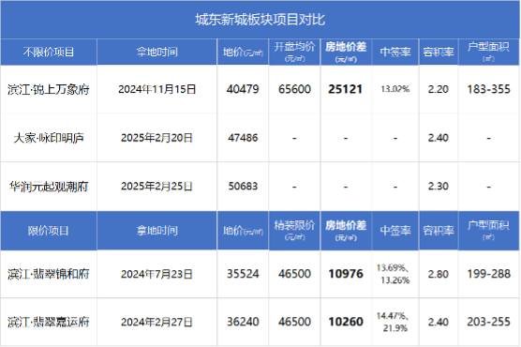The image size is (521, 347).
Task: Click unit area 199-288
Action: [x=488, y=274]
